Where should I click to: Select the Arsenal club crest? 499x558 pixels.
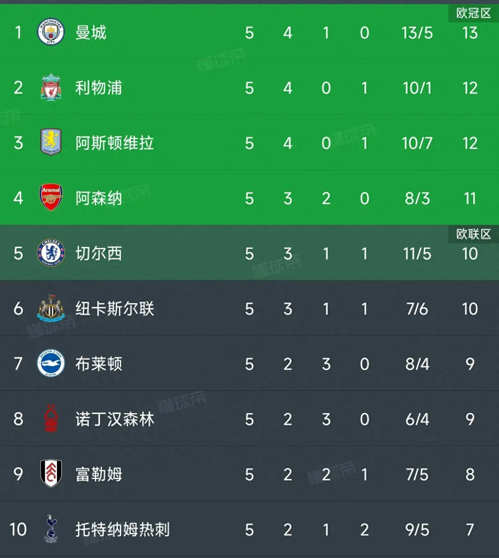pyautogui.click(x=51, y=198)
